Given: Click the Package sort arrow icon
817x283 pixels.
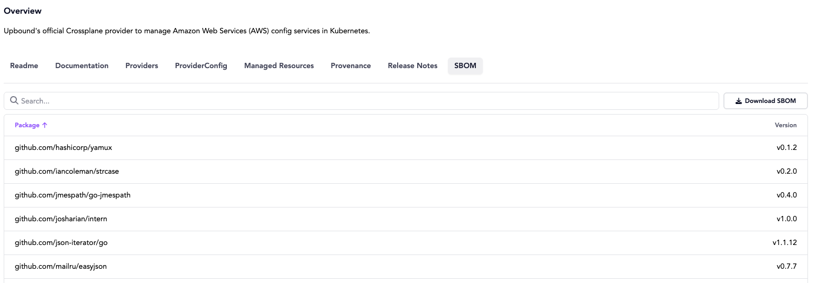Looking at the screenshot, I should tap(45, 125).
